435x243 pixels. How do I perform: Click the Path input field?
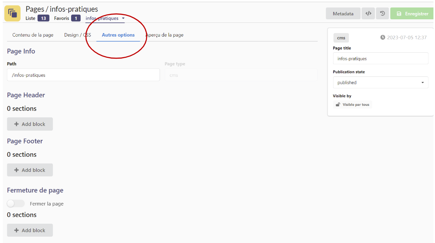click(x=83, y=75)
